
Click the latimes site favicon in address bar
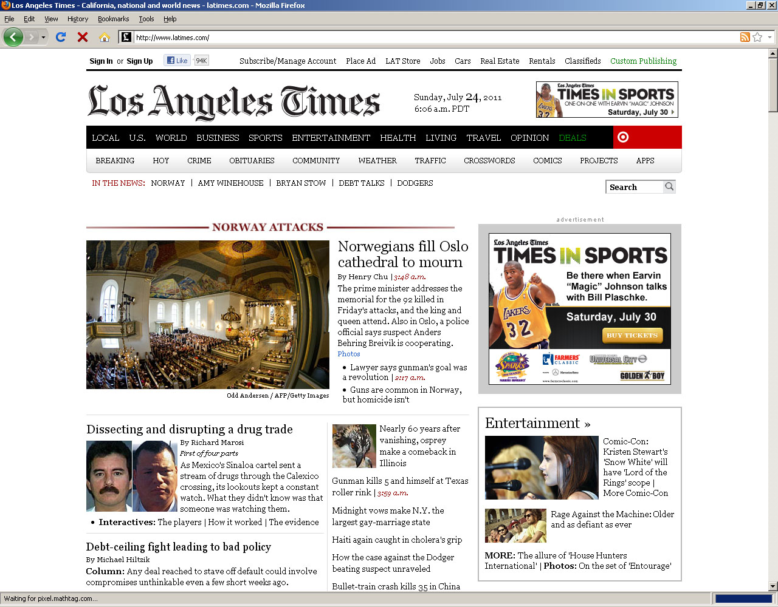126,37
